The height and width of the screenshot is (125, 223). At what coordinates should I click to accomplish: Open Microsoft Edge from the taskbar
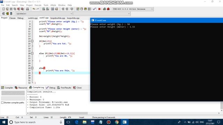coord(77,122)
